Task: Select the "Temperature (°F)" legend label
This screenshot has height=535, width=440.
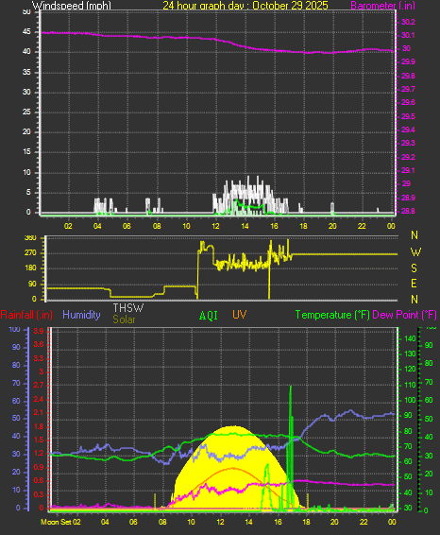Action: pos(332,315)
